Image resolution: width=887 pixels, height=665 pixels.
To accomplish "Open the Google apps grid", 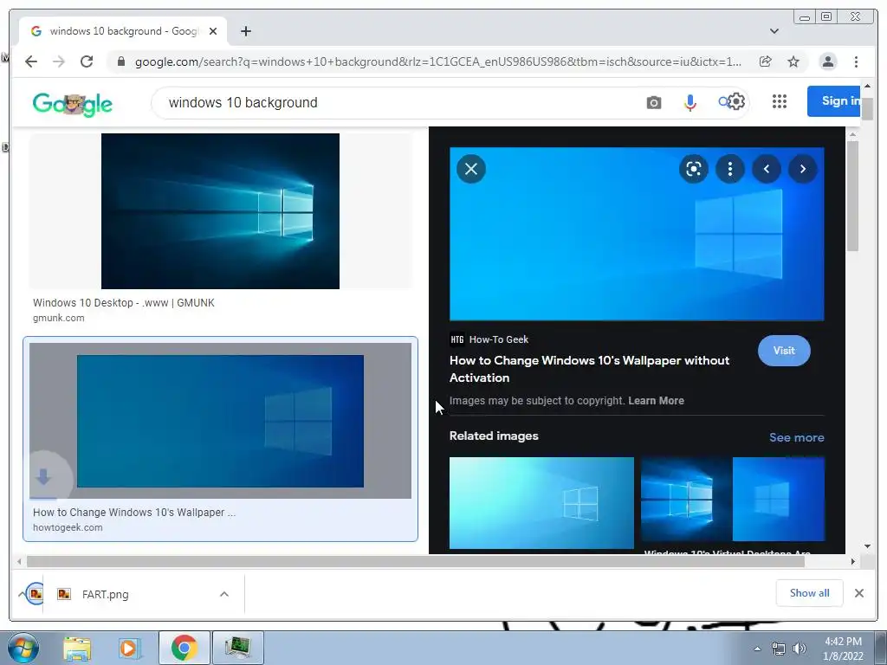I will [x=780, y=101].
